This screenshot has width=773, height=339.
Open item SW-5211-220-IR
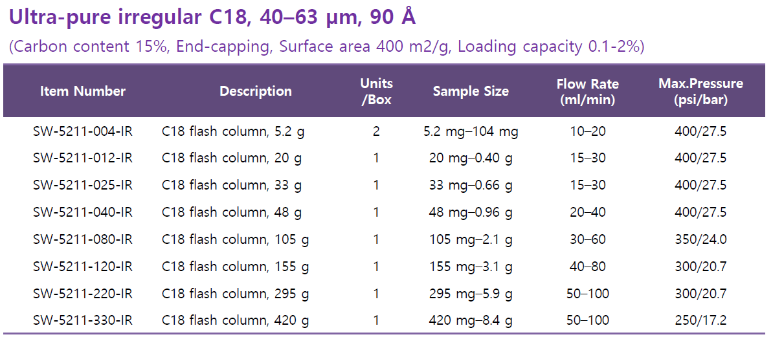coord(83,294)
